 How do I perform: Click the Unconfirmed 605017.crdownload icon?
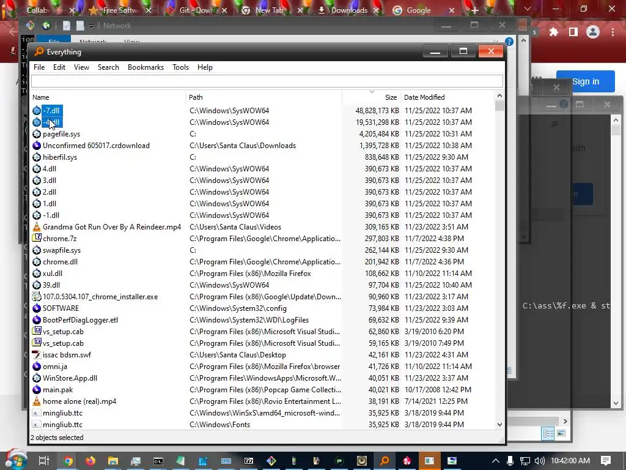(x=37, y=146)
